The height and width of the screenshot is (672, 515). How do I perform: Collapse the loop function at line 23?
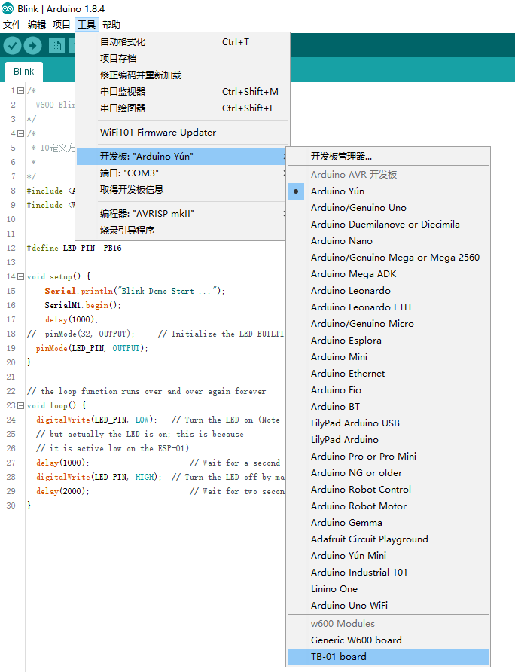pos(20,405)
